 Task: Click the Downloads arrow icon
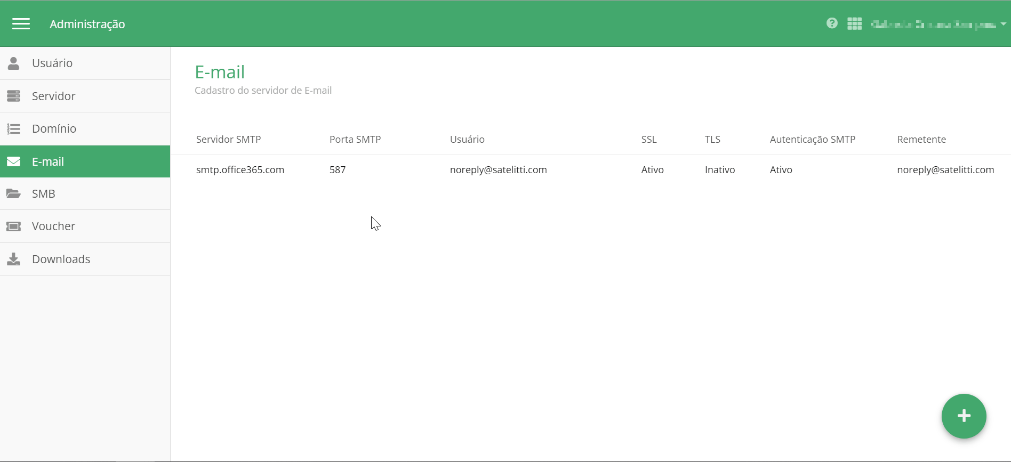click(14, 260)
